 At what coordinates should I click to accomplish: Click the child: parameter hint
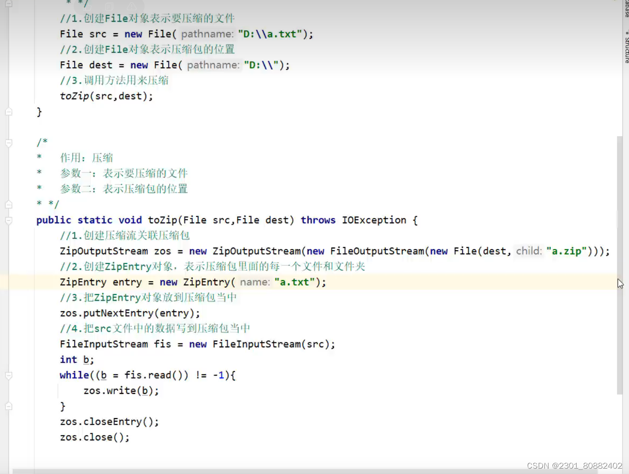point(528,251)
